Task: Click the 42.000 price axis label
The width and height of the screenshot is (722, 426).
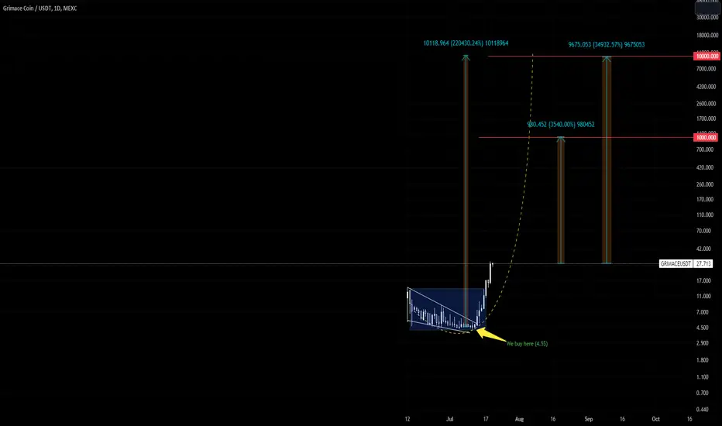Action: click(703, 249)
